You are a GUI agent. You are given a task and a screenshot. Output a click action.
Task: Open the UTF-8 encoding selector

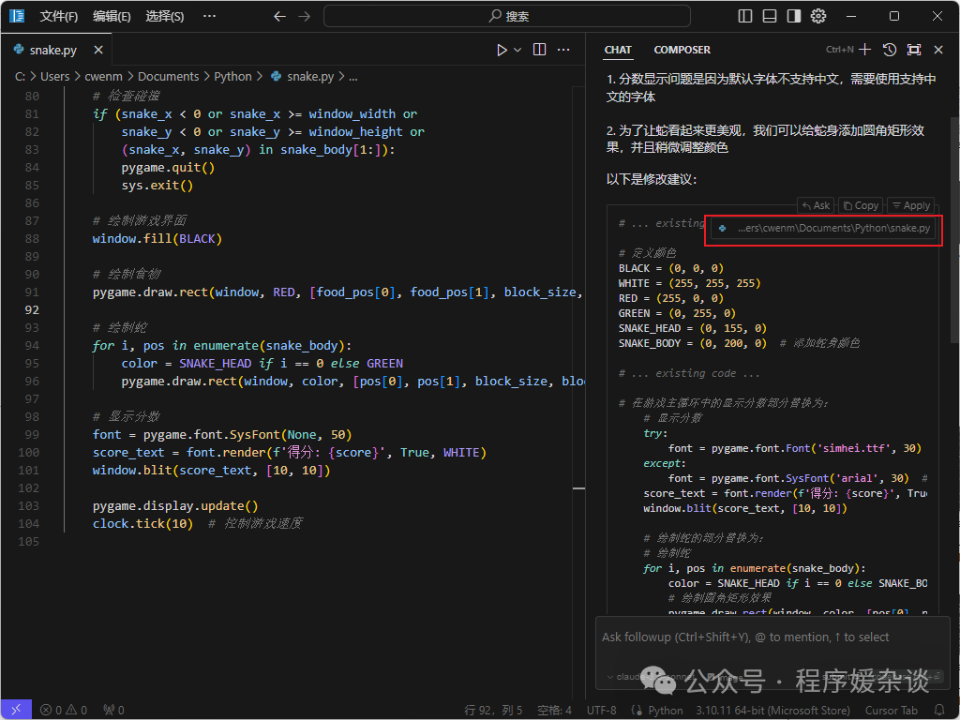[601, 711]
